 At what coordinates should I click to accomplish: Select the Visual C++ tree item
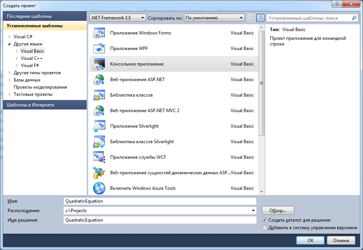[32, 58]
